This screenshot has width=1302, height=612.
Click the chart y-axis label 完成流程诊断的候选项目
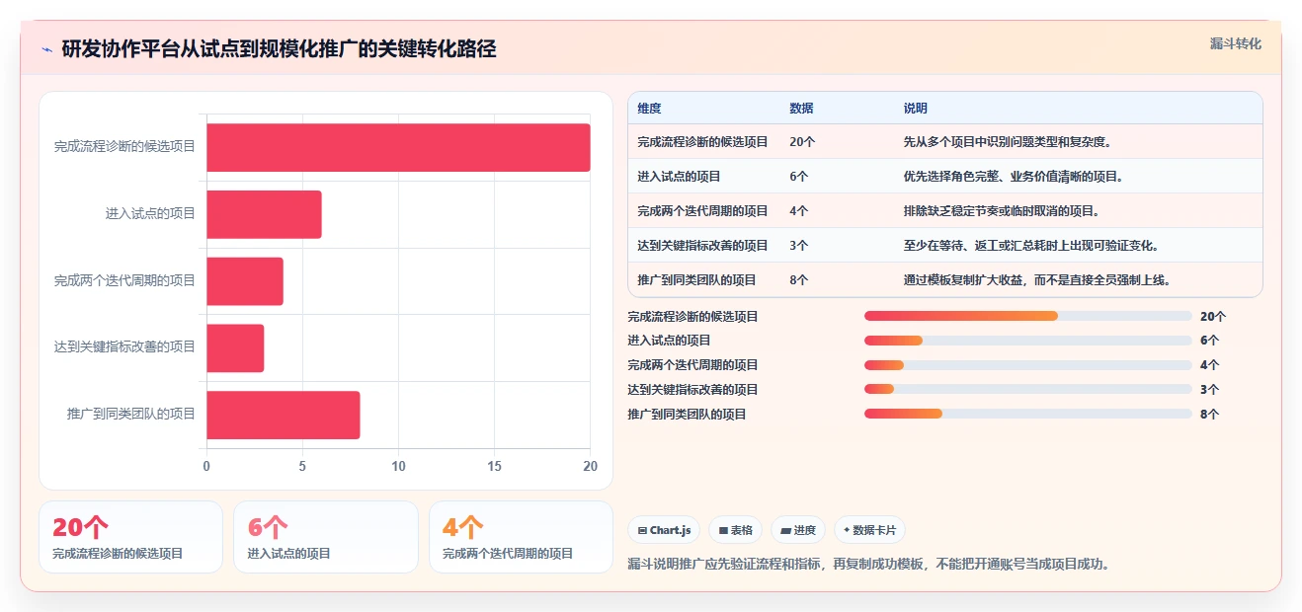click(124, 146)
